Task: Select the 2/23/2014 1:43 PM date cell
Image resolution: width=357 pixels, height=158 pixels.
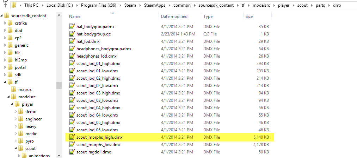Action: [178, 34]
